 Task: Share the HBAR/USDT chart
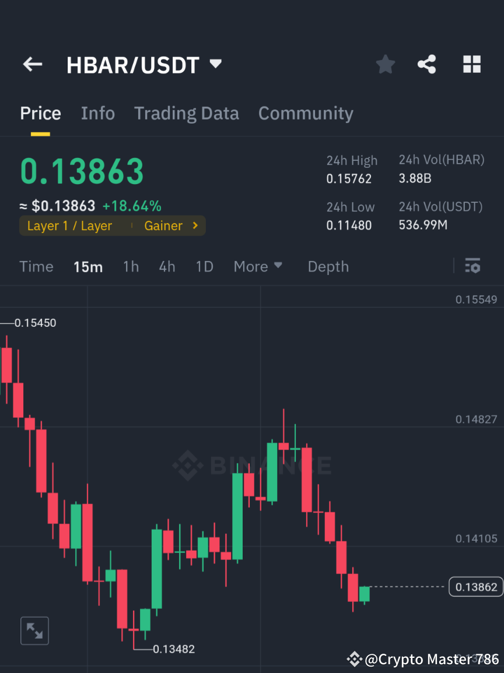click(x=427, y=64)
